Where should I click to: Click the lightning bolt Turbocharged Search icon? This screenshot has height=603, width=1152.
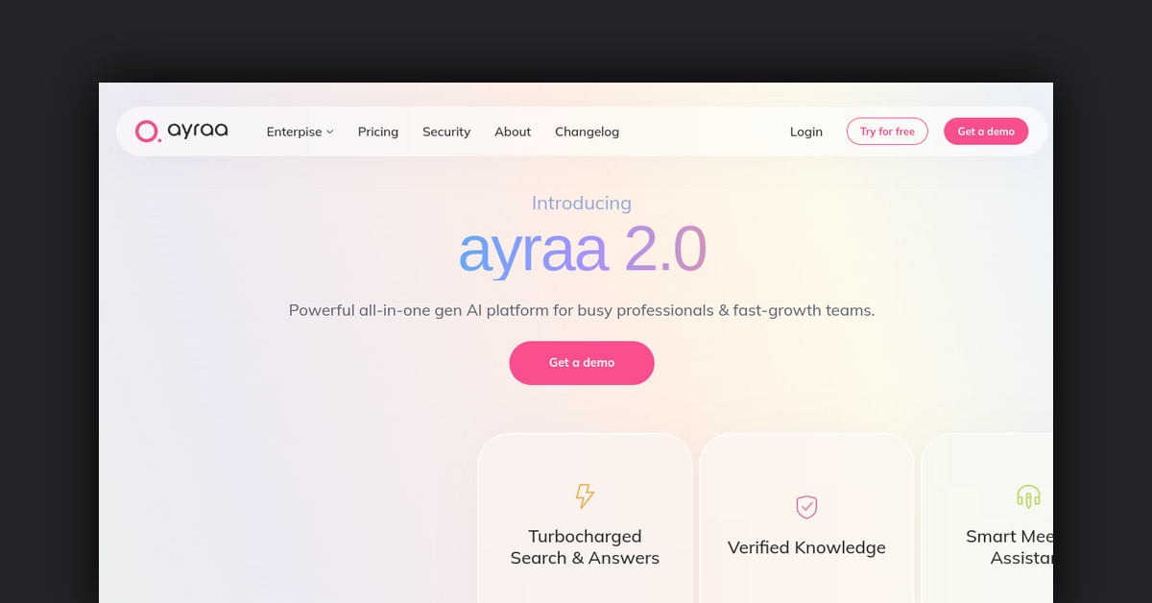click(x=585, y=495)
